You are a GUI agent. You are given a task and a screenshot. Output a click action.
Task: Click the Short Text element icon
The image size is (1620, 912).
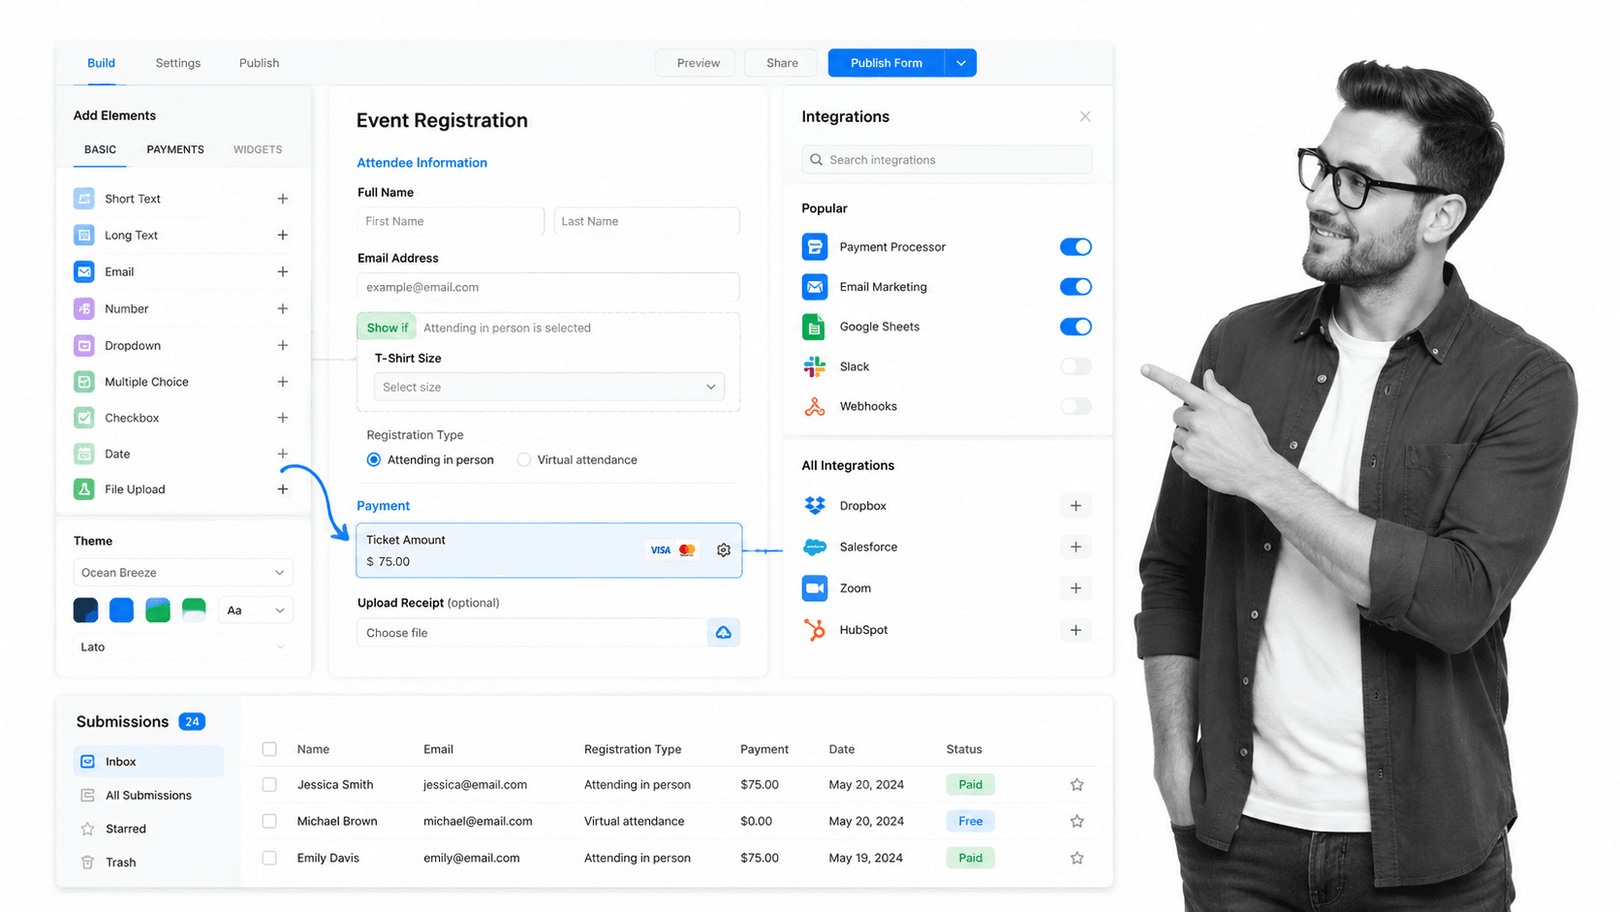[84, 199]
